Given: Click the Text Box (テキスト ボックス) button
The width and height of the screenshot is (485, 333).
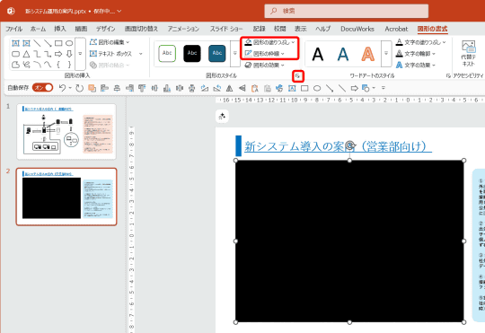Looking at the screenshot, I should coord(110,54).
